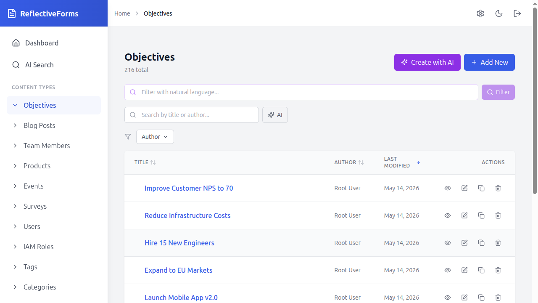Toggle dark mode moon icon

[499, 13]
